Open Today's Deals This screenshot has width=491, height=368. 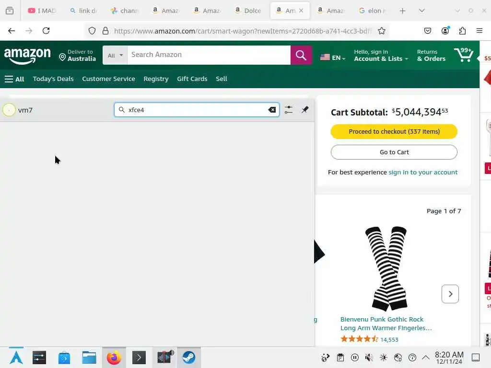[x=53, y=79]
